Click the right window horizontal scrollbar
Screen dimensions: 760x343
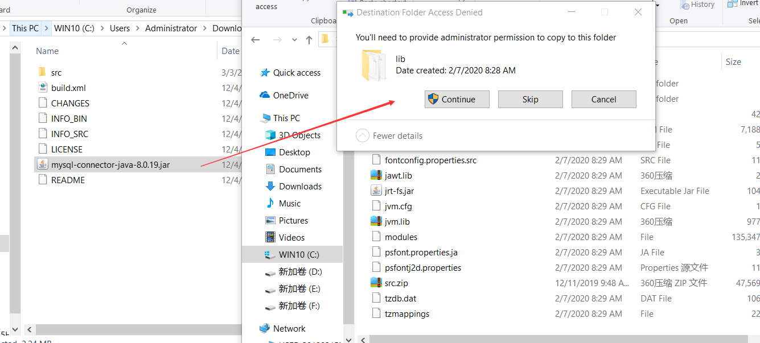pos(558,339)
